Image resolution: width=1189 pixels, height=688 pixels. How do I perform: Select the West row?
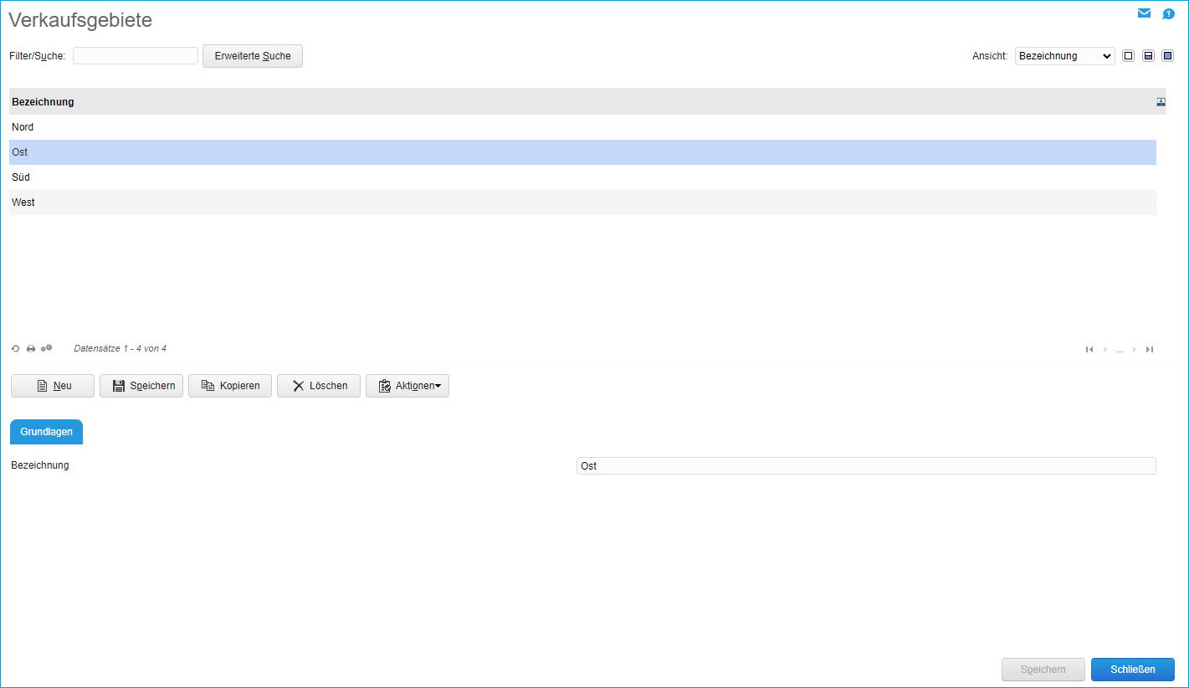582,203
